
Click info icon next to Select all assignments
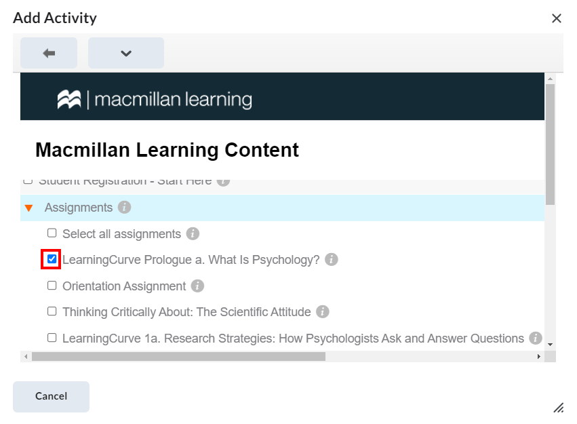pyautogui.click(x=193, y=234)
